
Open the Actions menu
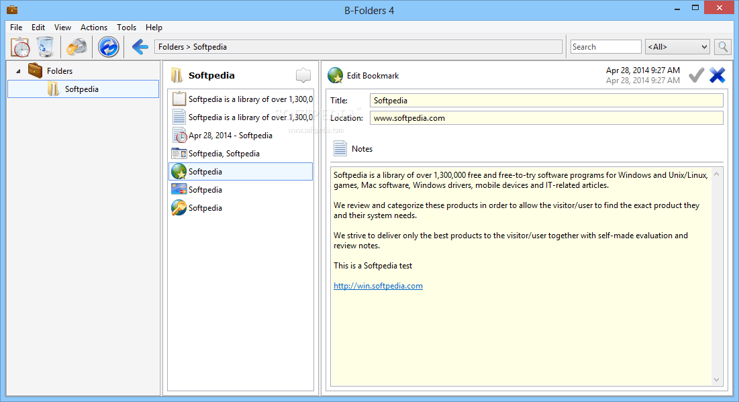click(94, 28)
